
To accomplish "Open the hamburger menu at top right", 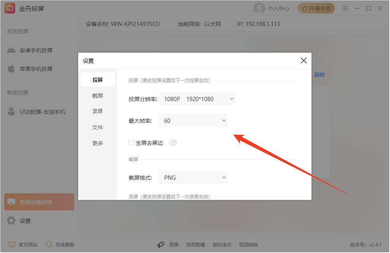I will [x=345, y=8].
